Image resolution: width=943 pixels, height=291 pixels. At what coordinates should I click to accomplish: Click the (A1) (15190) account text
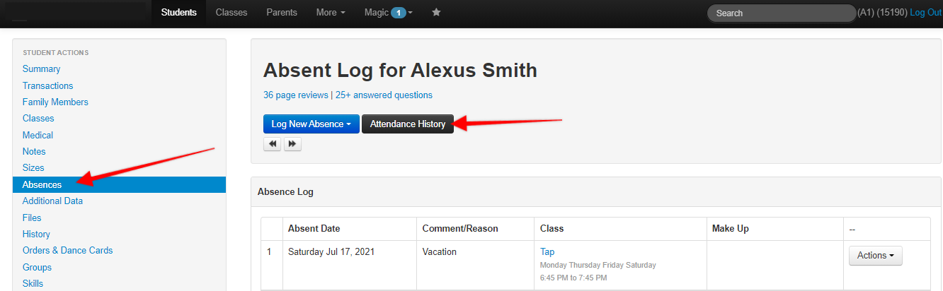882,13
